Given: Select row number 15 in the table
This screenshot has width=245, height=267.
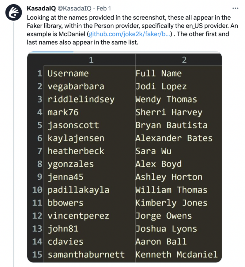Looking at the screenshot, I should point(37,254).
